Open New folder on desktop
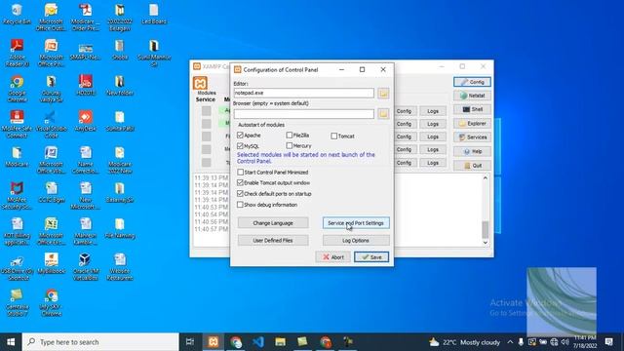The width and height of the screenshot is (624, 351). coord(119,85)
